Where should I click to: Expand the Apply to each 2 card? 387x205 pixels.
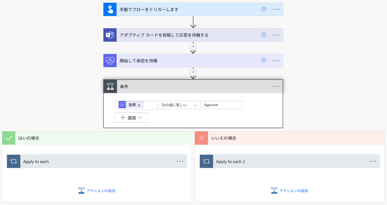[x=290, y=161]
